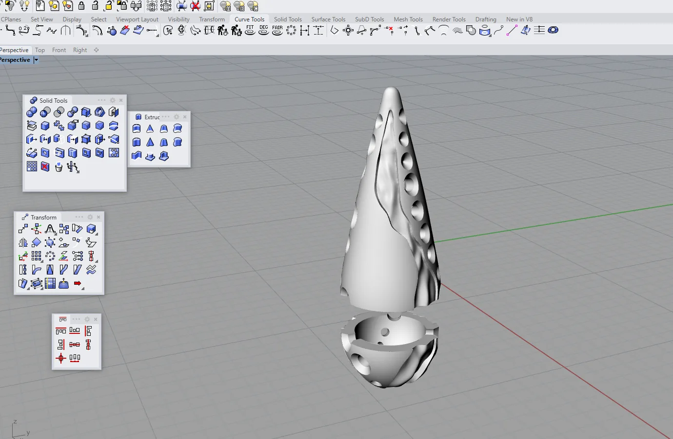Click the red X delete hole icon
The height and width of the screenshot is (439, 673).
click(x=45, y=167)
